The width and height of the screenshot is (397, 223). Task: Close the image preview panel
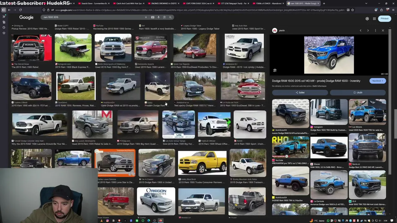coord(383,30)
